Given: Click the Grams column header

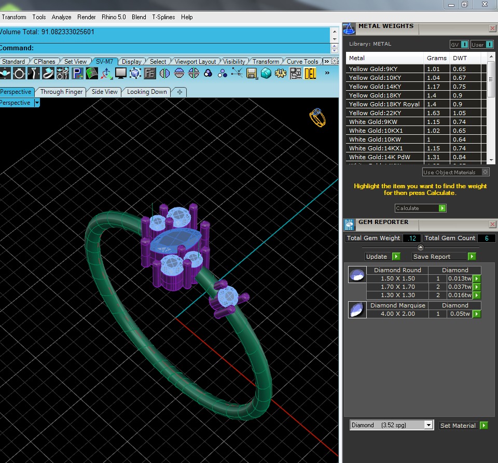Looking at the screenshot, I should tap(436, 58).
